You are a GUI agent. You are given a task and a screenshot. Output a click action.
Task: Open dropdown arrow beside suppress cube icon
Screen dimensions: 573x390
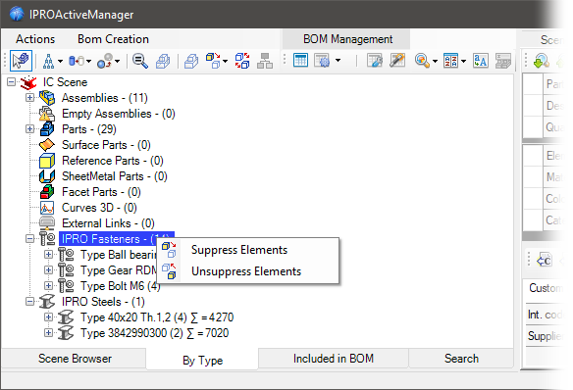click(x=225, y=62)
